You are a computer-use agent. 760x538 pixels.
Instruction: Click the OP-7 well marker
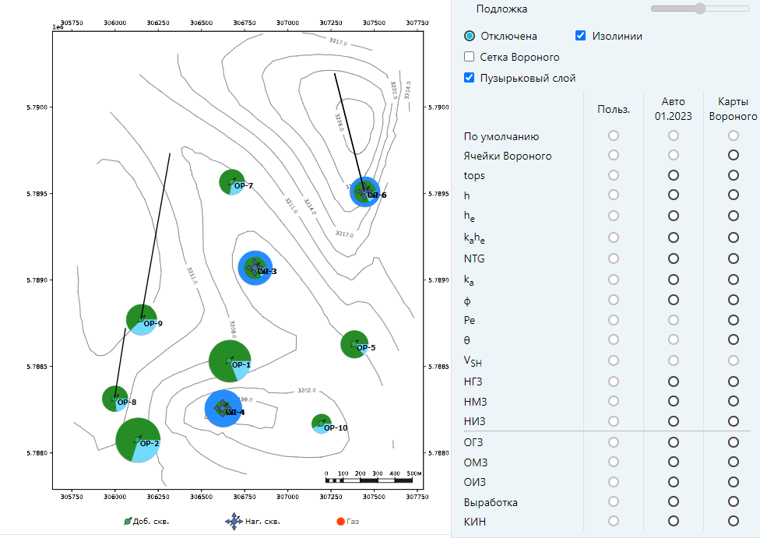(232, 182)
